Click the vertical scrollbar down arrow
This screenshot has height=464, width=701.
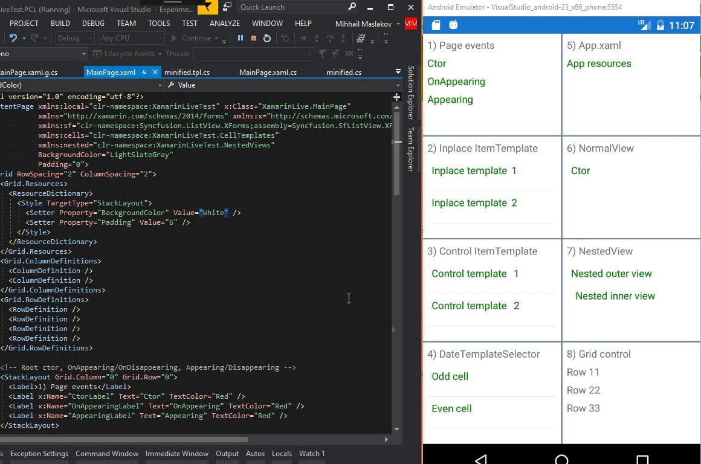coord(396,429)
